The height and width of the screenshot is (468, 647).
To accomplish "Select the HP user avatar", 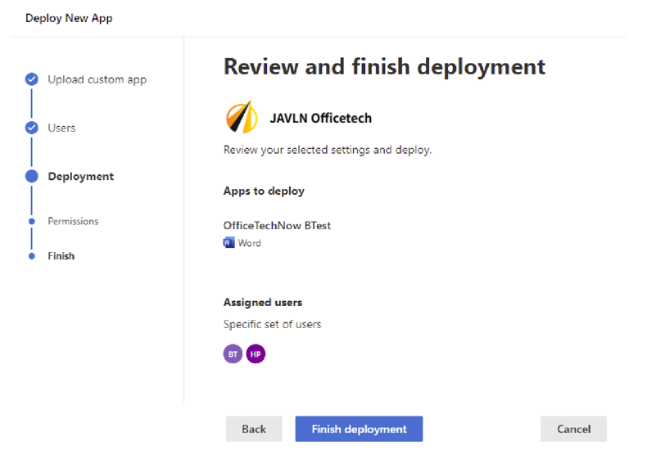I will point(256,353).
